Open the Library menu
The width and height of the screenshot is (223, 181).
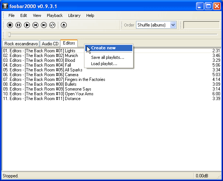74,15
